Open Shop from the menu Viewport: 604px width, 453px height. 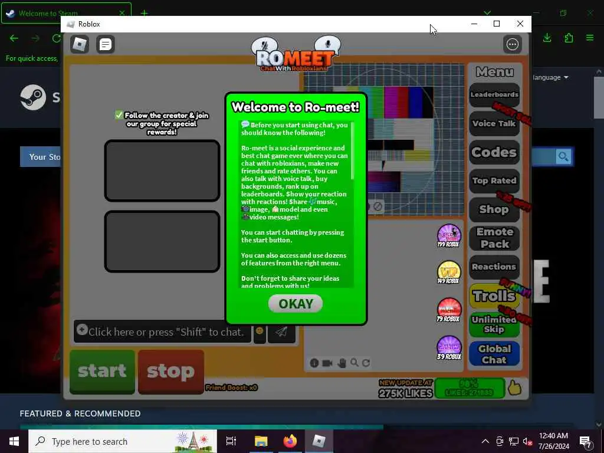pyautogui.click(x=494, y=209)
